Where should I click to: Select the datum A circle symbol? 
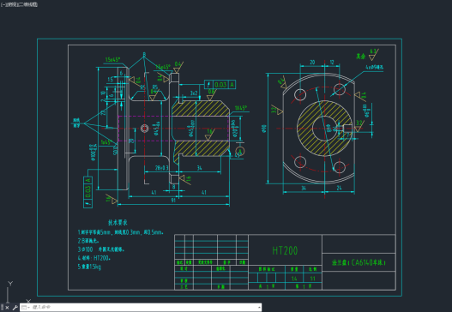click(x=240, y=151)
